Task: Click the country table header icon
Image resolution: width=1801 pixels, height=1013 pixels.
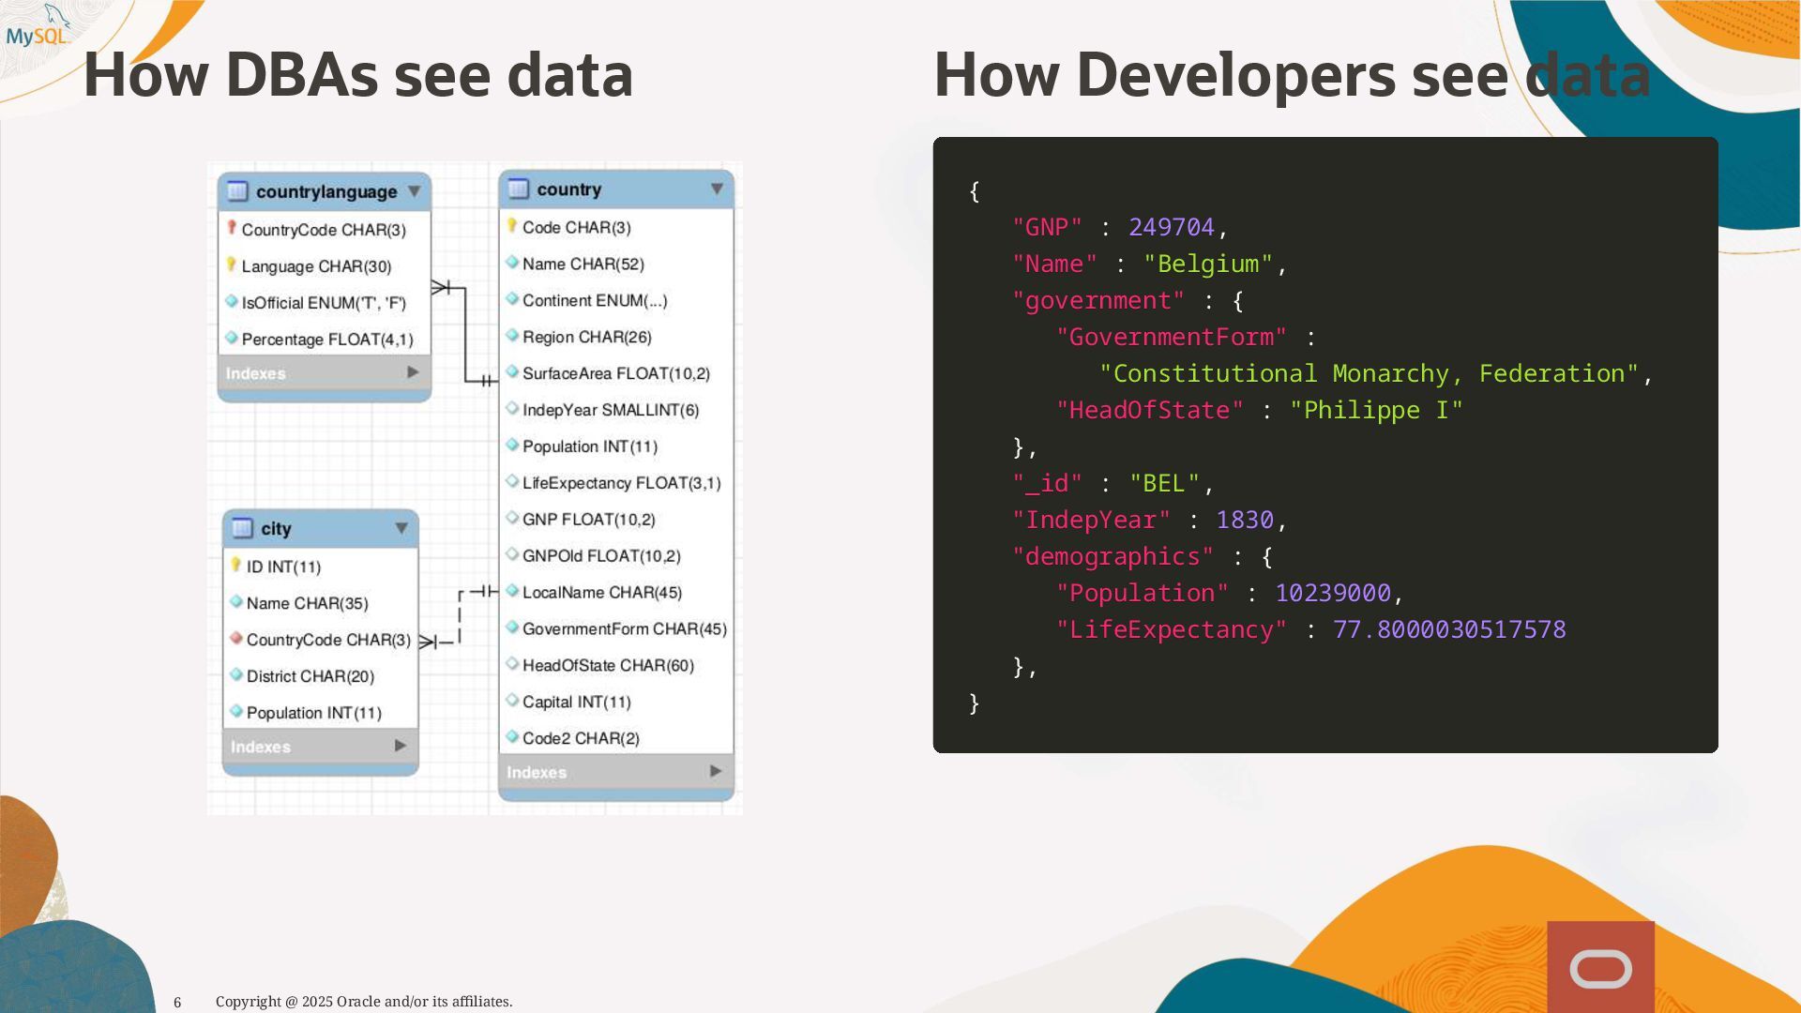Action: (518, 189)
